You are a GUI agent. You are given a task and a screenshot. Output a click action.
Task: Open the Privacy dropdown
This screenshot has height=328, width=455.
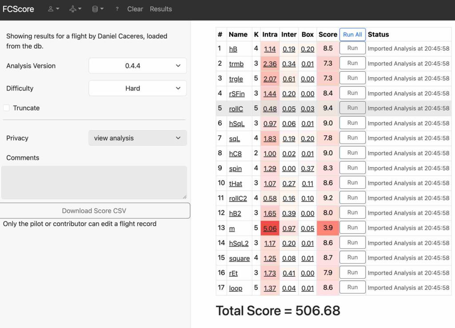[x=137, y=138]
